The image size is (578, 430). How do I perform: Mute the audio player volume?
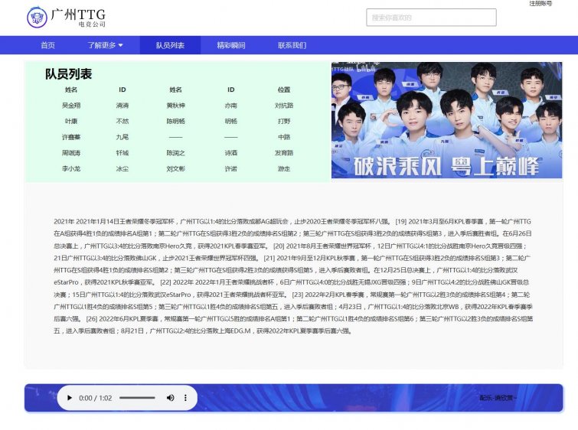(170, 398)
